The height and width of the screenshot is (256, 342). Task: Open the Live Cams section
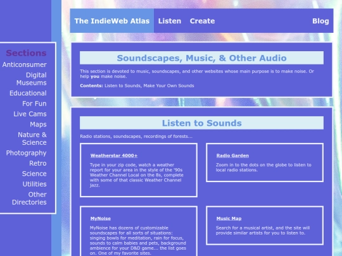tap(30, 114)
